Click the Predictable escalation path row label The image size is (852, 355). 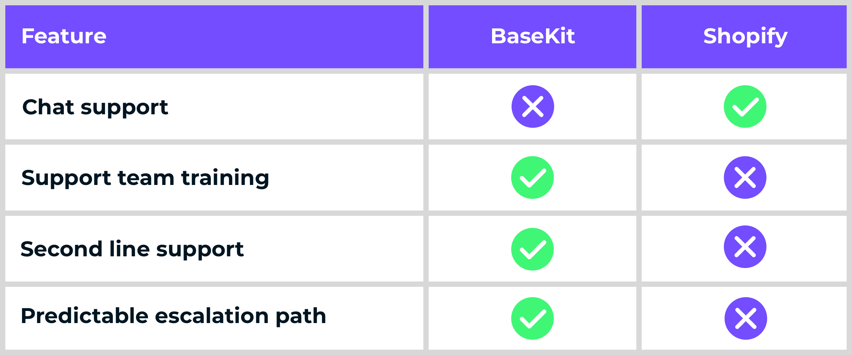click(x=173, y=316)
